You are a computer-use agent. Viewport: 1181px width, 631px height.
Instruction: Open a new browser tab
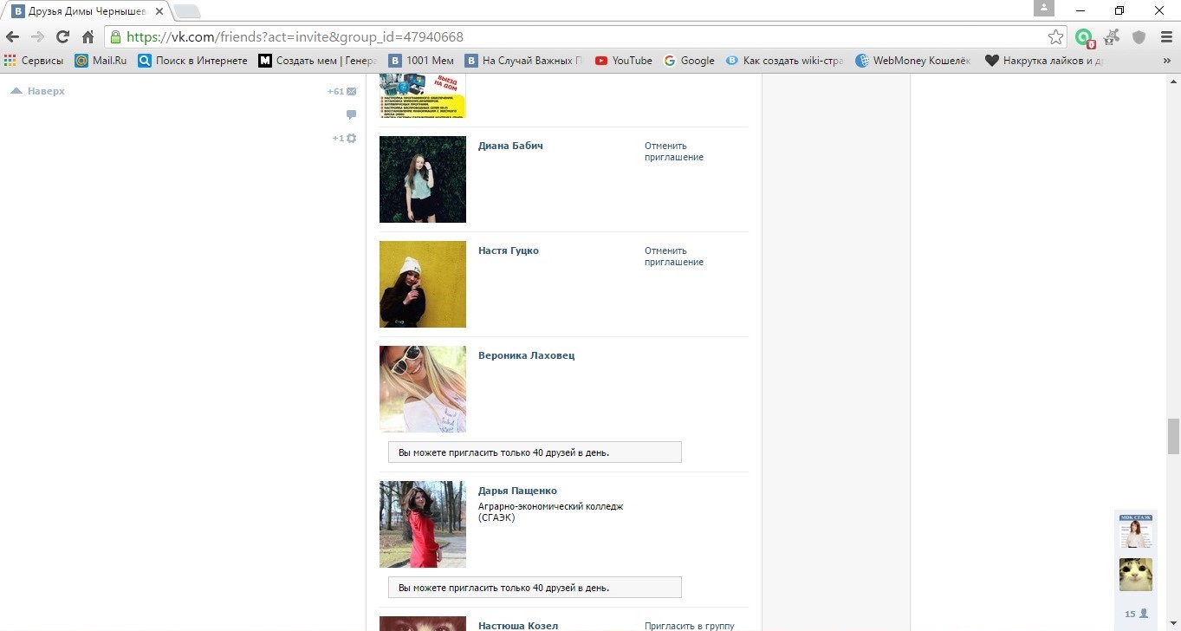click(186, 11)
